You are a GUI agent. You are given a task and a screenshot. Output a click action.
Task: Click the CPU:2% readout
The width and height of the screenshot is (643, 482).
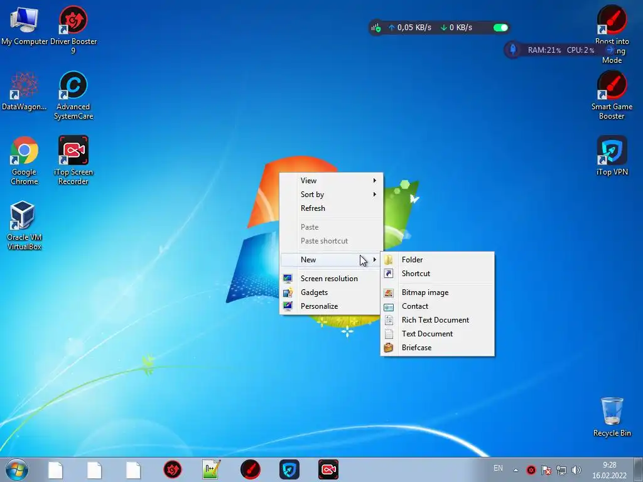point(580,50)
